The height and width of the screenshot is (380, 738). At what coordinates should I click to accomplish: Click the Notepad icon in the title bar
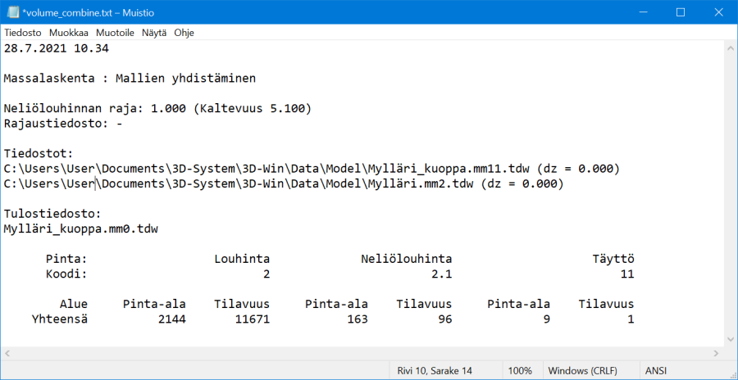click(x=13, y=13)
